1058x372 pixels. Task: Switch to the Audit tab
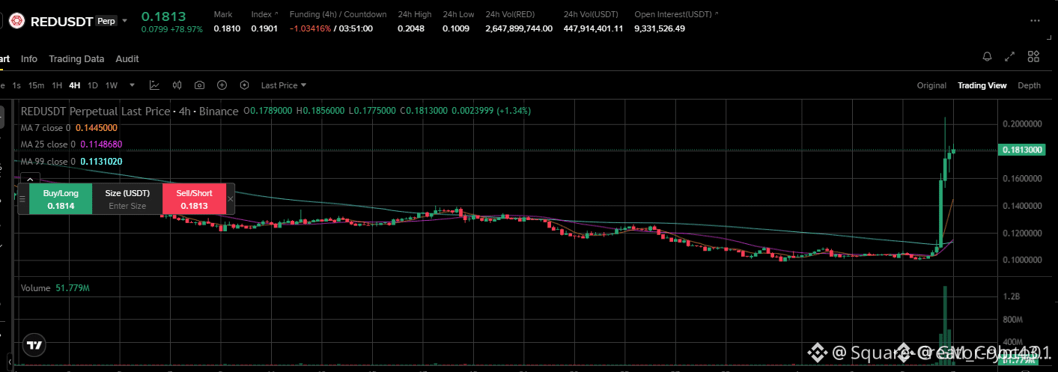(127, 58)
